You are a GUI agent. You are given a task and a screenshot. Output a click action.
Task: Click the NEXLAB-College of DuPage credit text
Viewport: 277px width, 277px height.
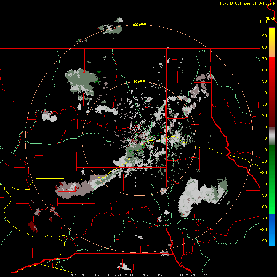click(246, 3)
